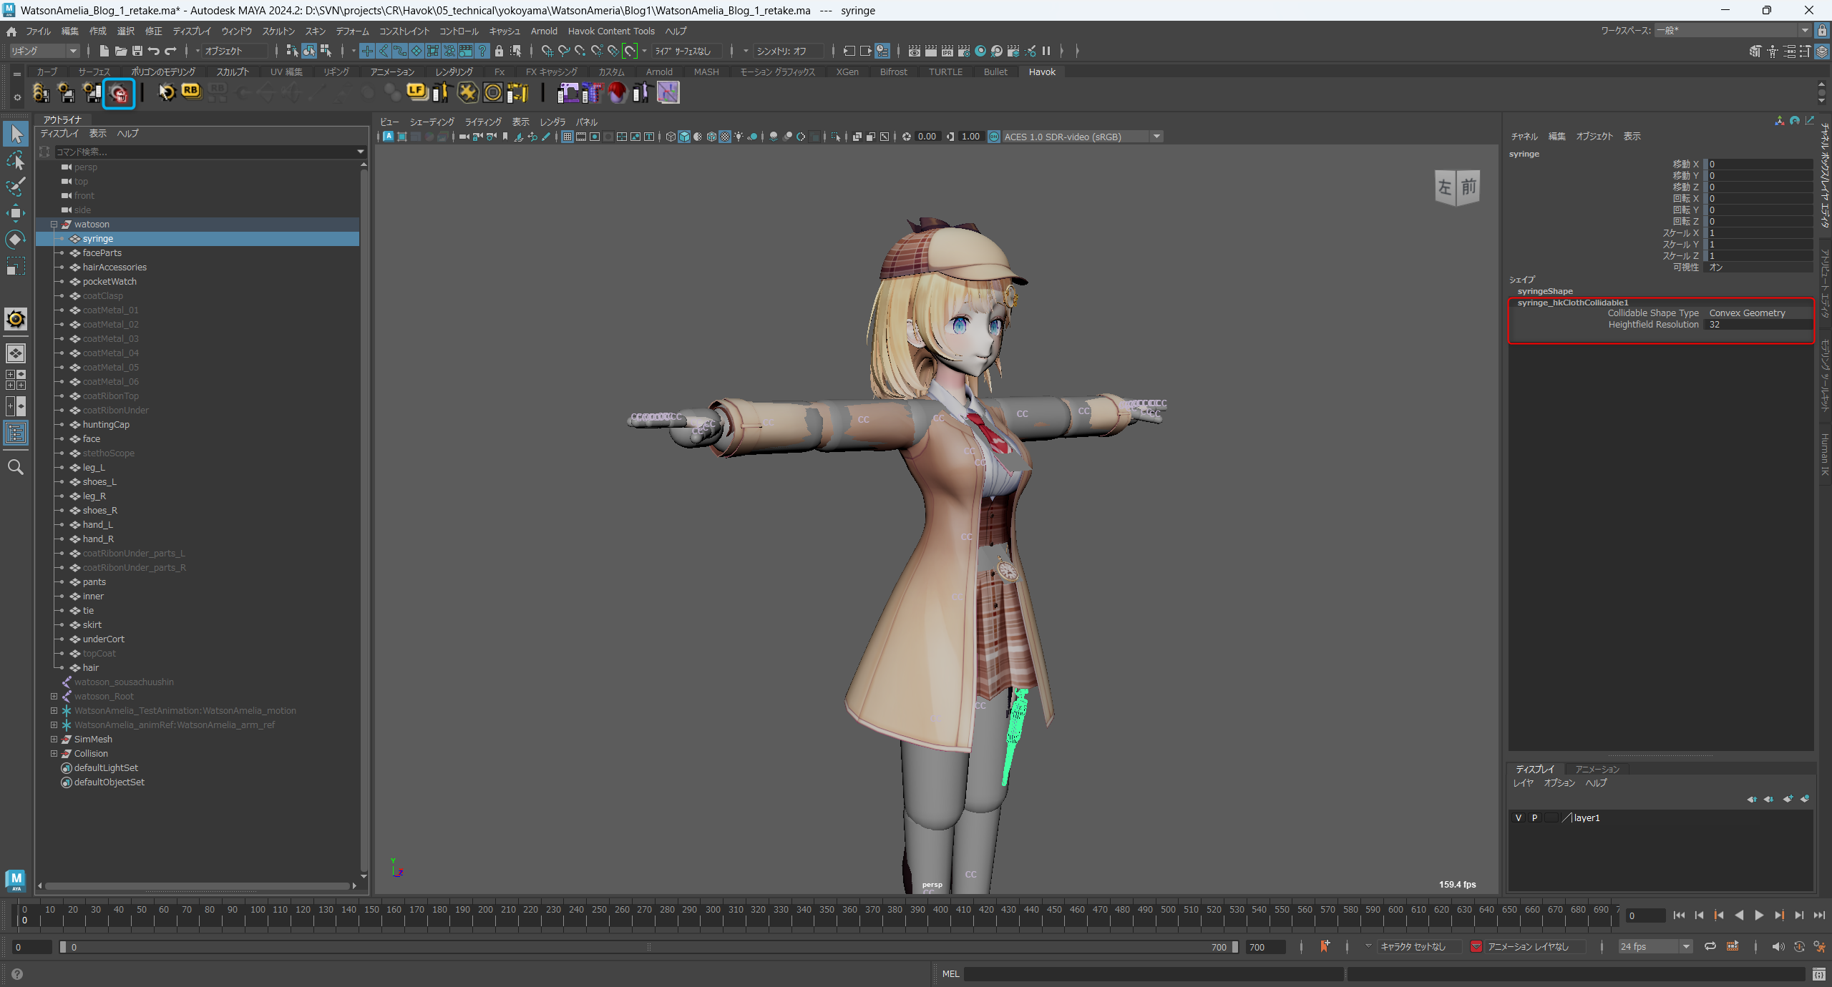Expand the Collision node
The width and height of the screenshot is (1832, 987).
coord(54,753)
